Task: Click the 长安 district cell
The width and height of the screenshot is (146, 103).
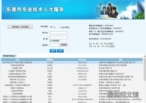Action: coord(50,100)
